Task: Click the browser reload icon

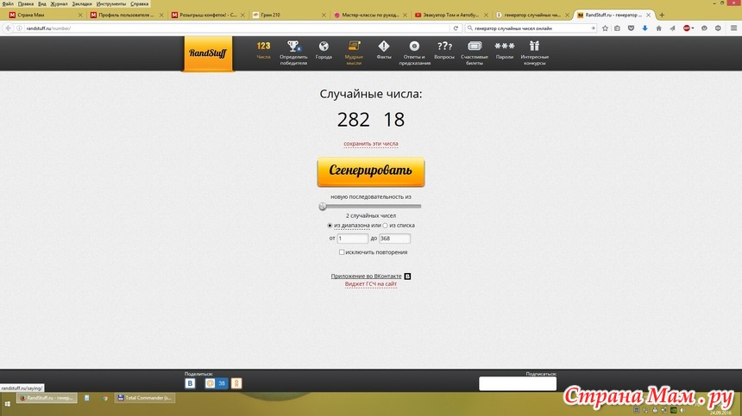Action: click(x=456, y=28)
